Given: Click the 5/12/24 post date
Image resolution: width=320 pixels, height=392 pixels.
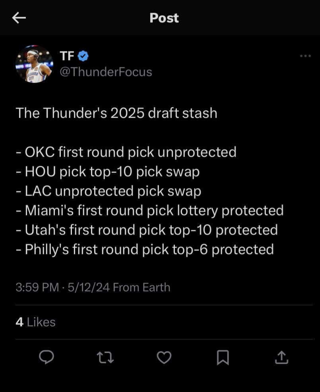Looking at the screenshot, I should click(x=89, y=287).
